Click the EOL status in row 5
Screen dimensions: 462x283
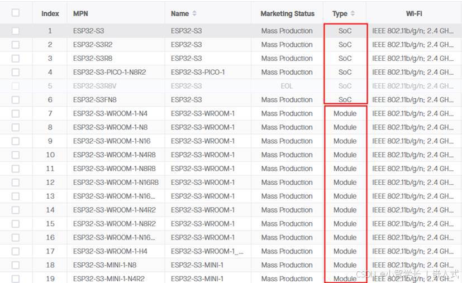[x=287, y=86]
